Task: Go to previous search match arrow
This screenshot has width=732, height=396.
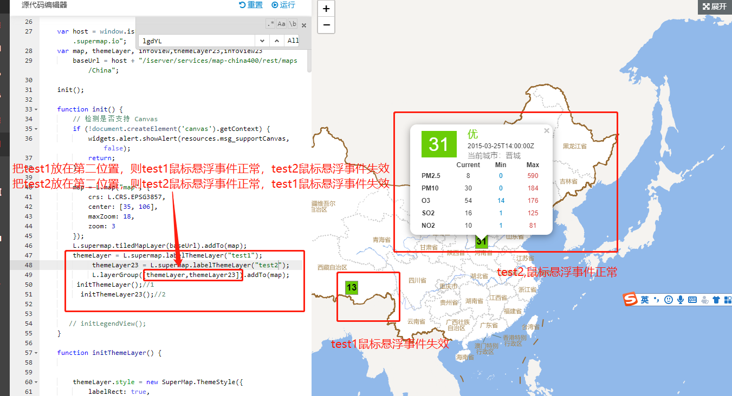Action: click(276, 41)
